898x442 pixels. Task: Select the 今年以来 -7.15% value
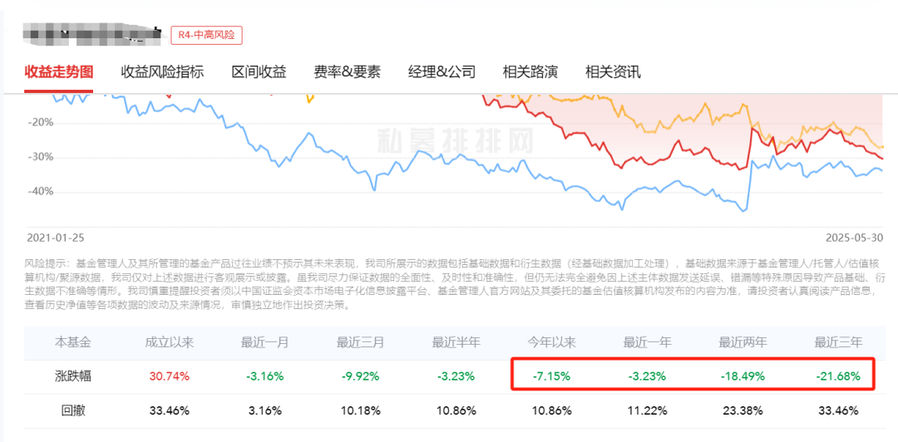pyautogui.click(x=551, y=376)
